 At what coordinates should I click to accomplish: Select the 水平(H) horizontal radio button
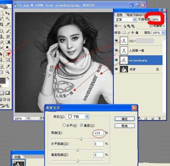point(64,125)
